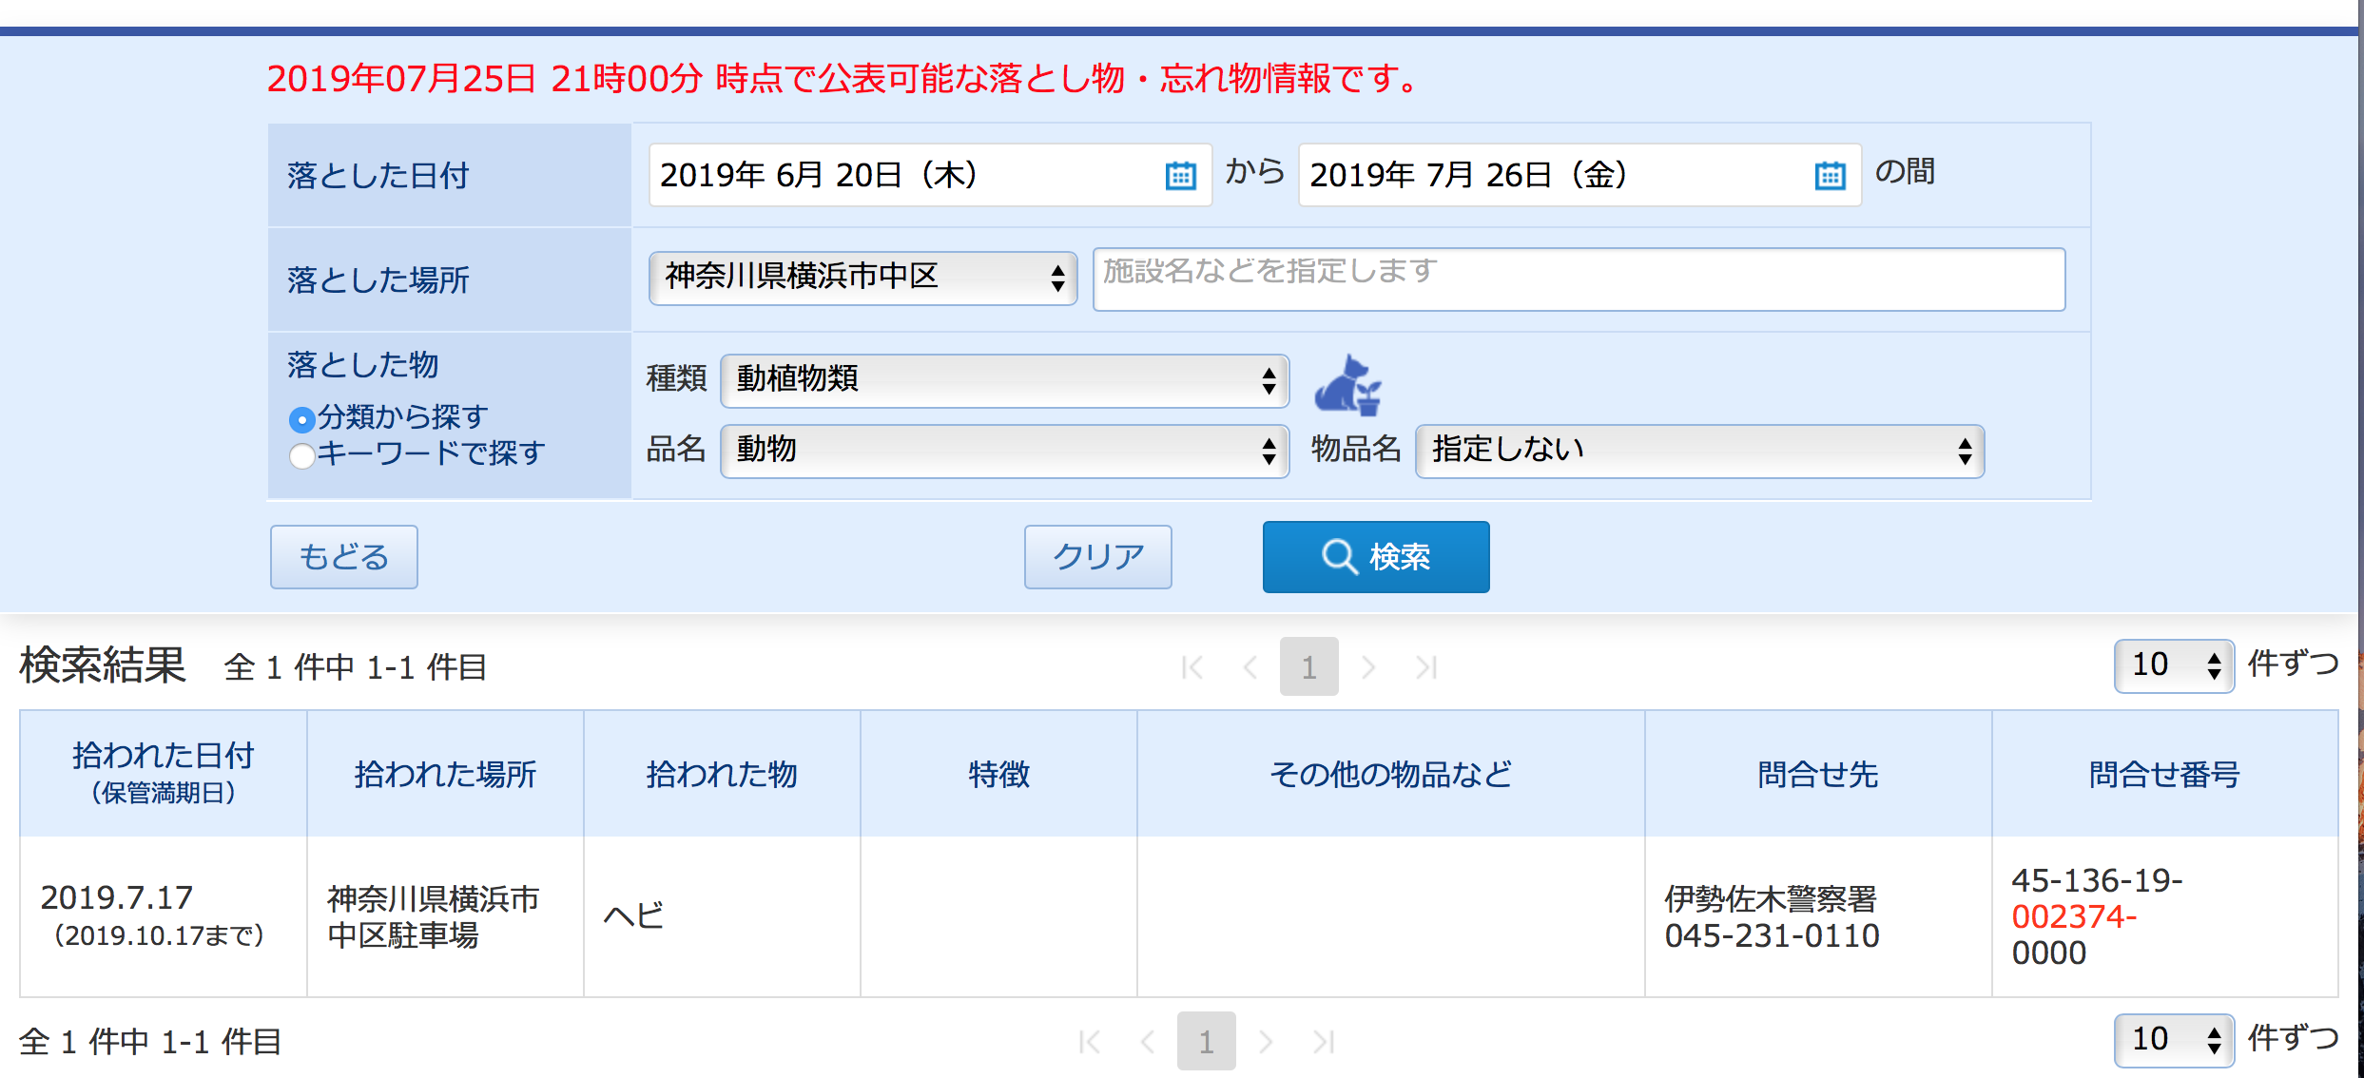Open the end date calendar picker icon
This screenshot has width=2364, height=1078.
[x=1830, y=176]
